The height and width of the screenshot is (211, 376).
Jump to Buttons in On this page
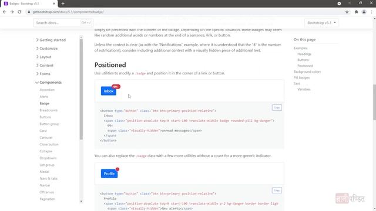tap(303, 60)
